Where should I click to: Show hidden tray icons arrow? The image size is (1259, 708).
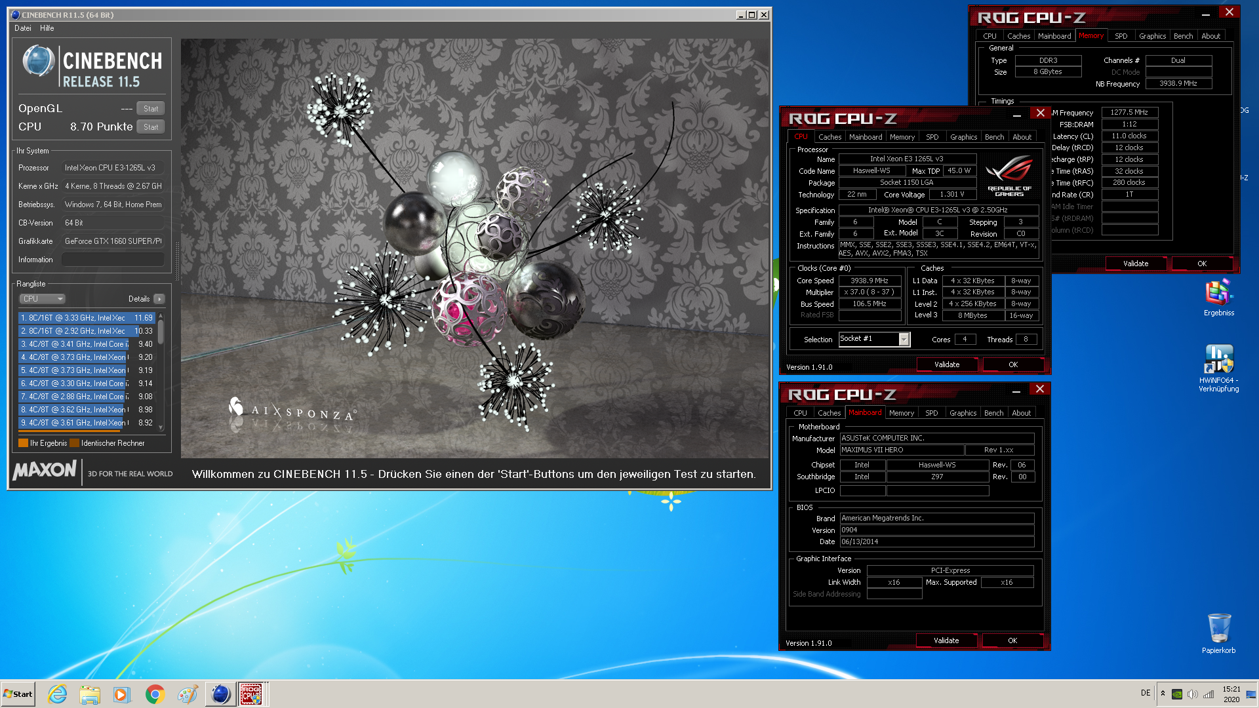1163,694
